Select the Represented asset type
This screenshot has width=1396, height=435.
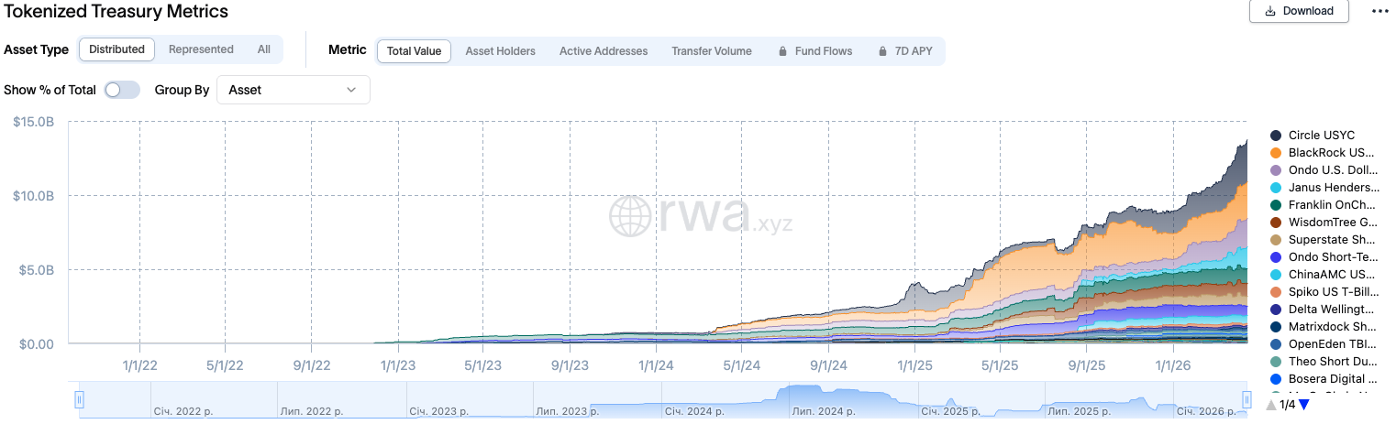(x=201, y=49)
